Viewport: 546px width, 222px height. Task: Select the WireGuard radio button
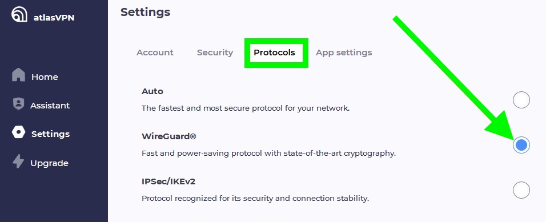coord(521,145)
